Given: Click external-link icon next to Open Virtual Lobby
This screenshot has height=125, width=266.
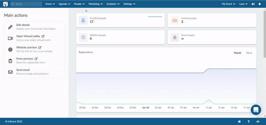Looking at the screenshot, I should [x=43, y=36].
